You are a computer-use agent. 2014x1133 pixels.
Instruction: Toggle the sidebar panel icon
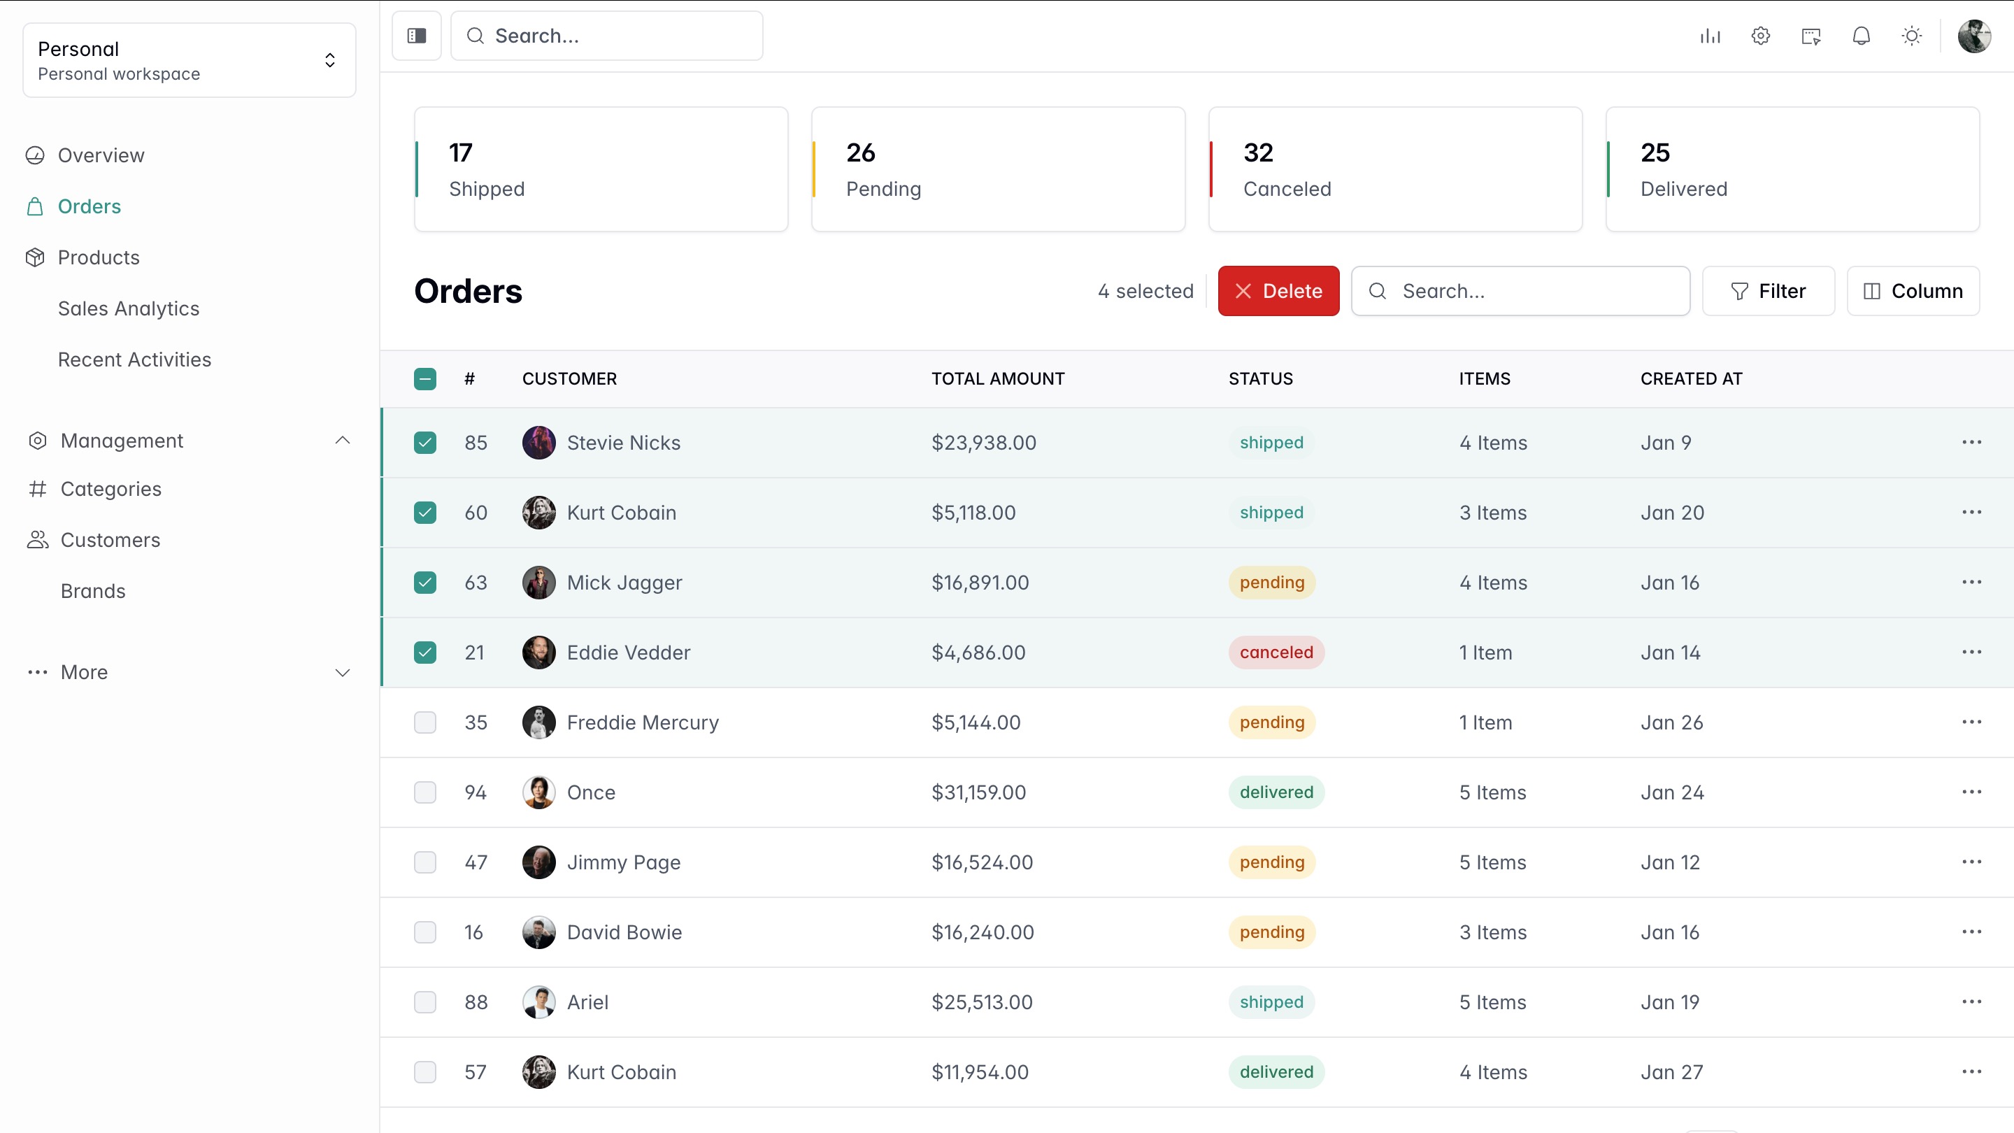(x=416, y=36)
